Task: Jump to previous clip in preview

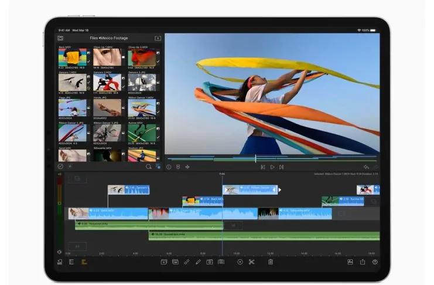Action: click(x=262, y=167)
